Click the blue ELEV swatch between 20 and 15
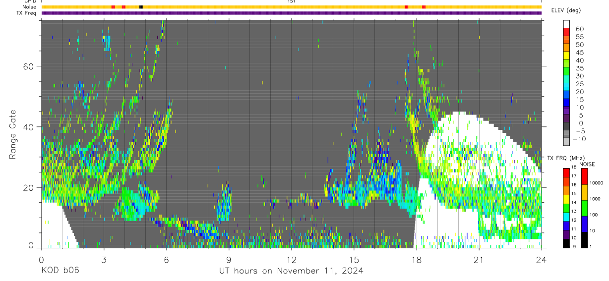 (x=566, y=95)
